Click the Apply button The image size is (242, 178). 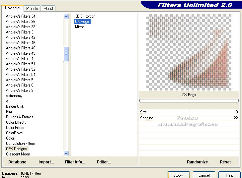coord(179,175)
